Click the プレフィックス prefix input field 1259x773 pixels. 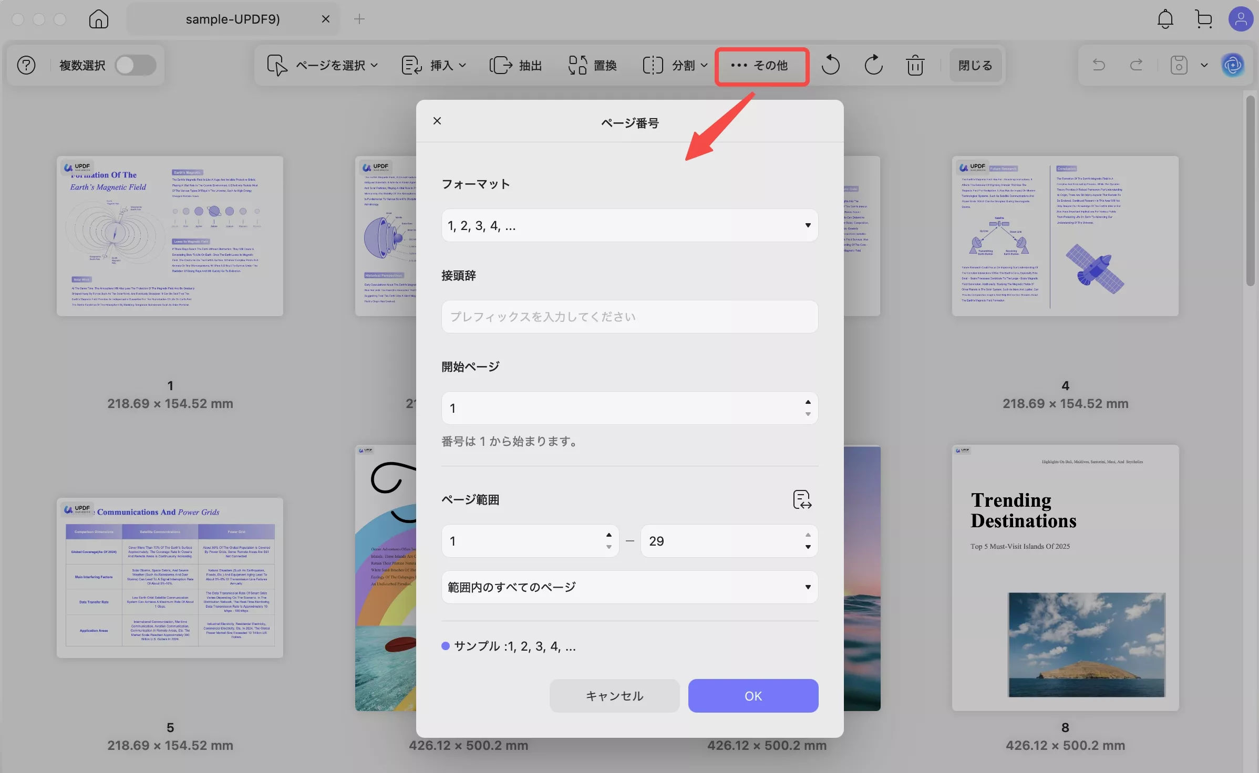[x=629, y=316]
